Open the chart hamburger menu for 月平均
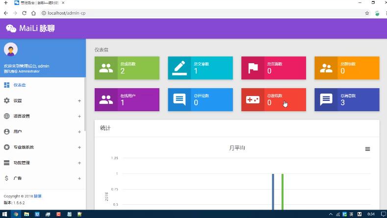The image size is (387, 218). [x=367, y=149]
